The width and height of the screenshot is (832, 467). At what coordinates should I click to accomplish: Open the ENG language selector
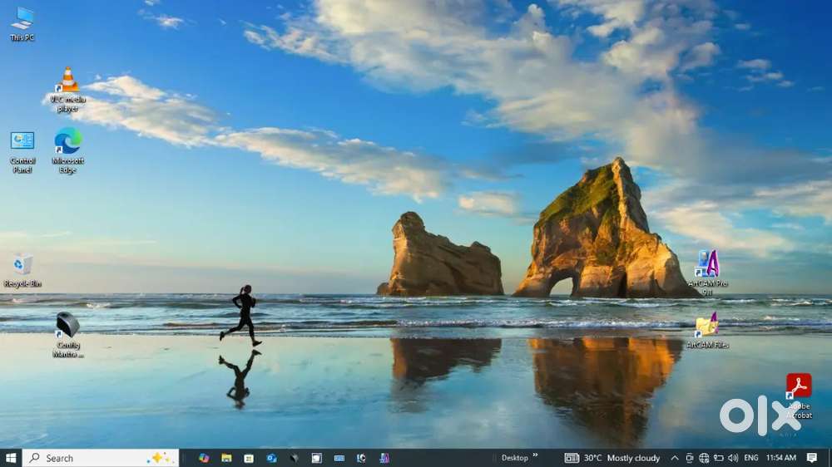(750, 458)
